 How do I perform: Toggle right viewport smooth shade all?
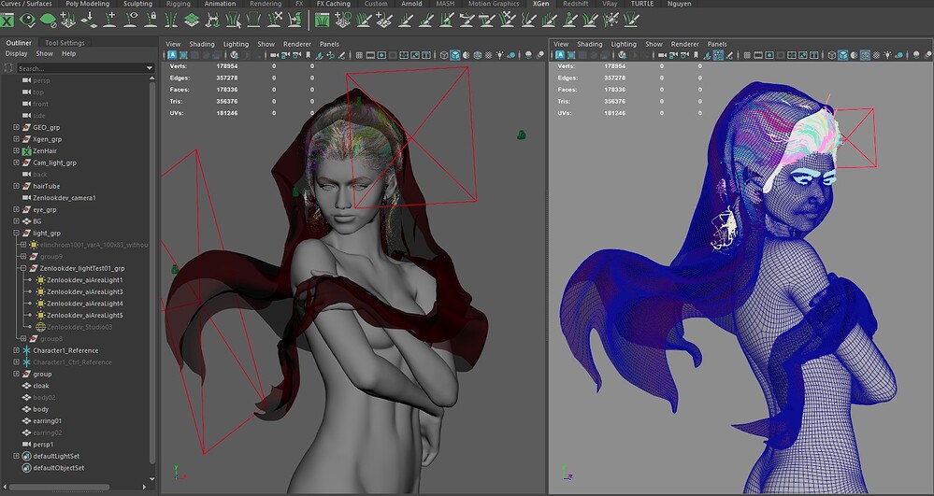click(x=843, y=55)
